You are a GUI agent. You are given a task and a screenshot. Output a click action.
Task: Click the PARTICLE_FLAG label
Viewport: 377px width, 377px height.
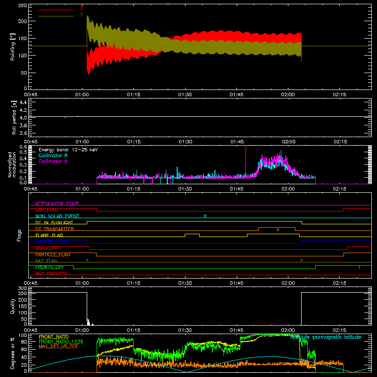point(53,254)
